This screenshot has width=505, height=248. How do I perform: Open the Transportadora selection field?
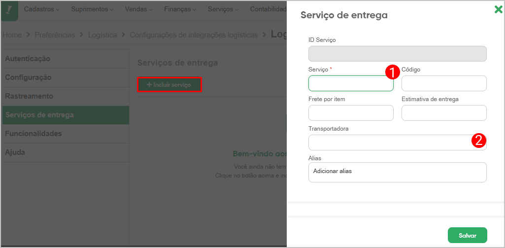(398, 142)
